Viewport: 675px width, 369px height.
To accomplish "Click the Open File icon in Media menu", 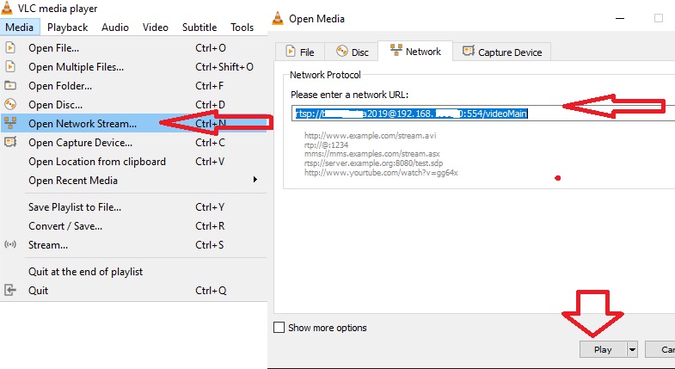I will [x=10, y=48].
